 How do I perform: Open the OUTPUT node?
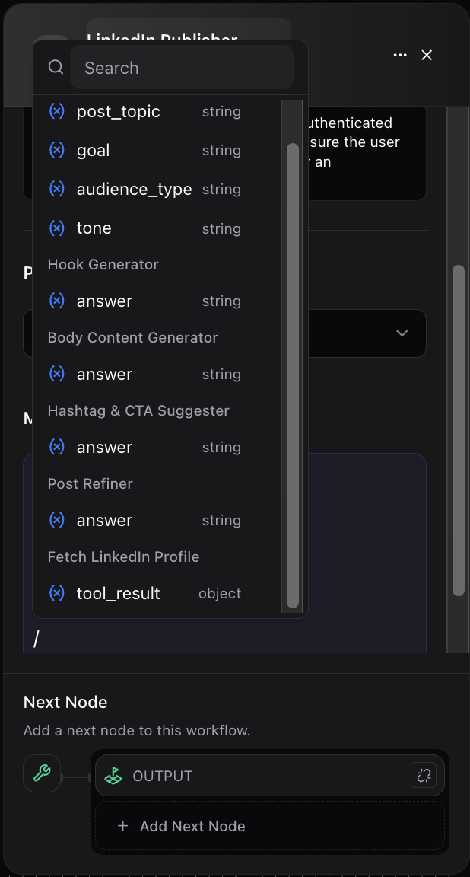click(x=228, y=775)
